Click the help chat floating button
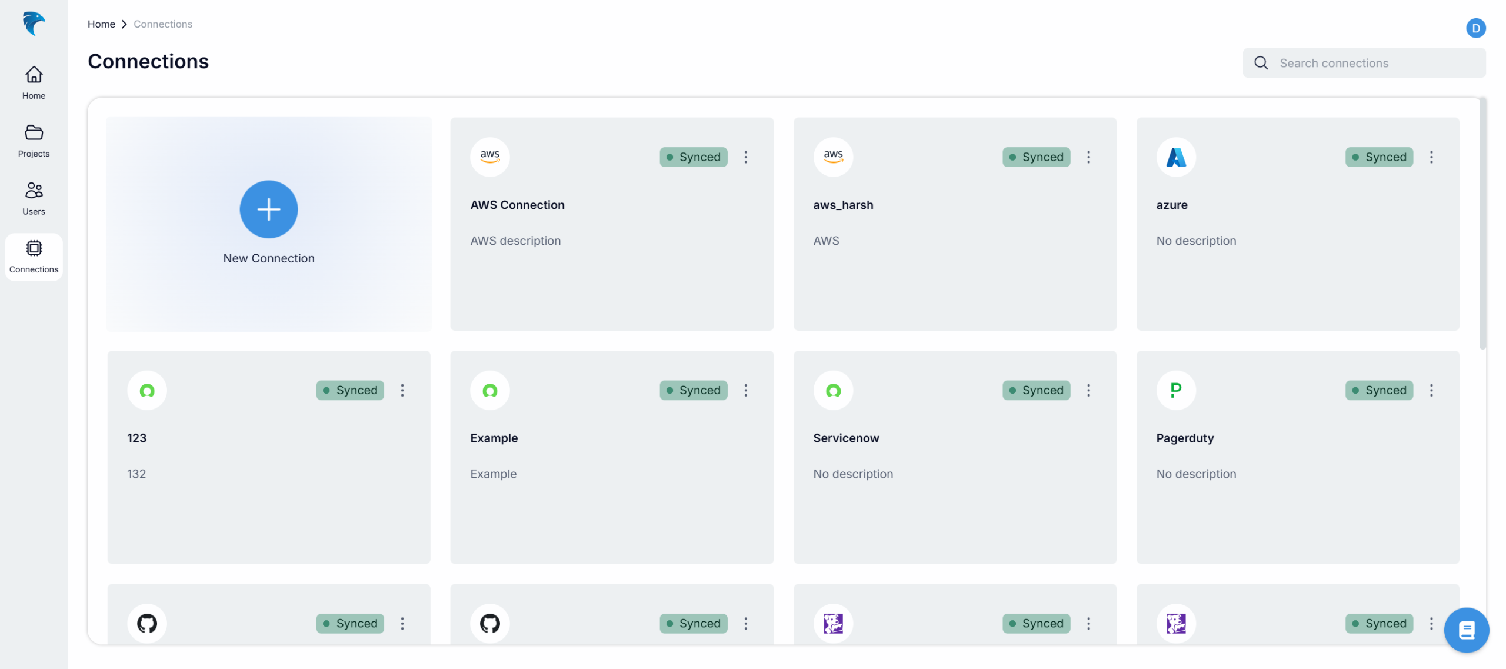The width and height of the screenshot is (1506, 669). 1465,630
